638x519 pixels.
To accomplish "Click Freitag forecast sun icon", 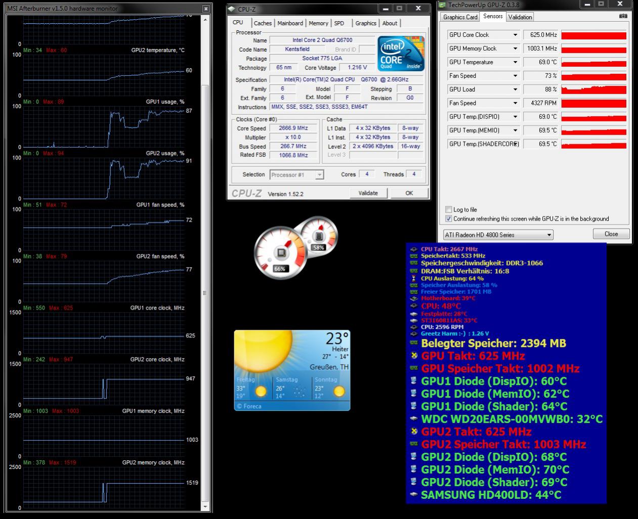I will 261,391.
